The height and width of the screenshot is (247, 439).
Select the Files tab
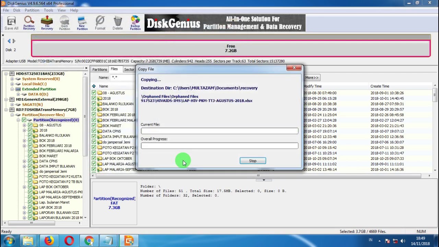114,69
